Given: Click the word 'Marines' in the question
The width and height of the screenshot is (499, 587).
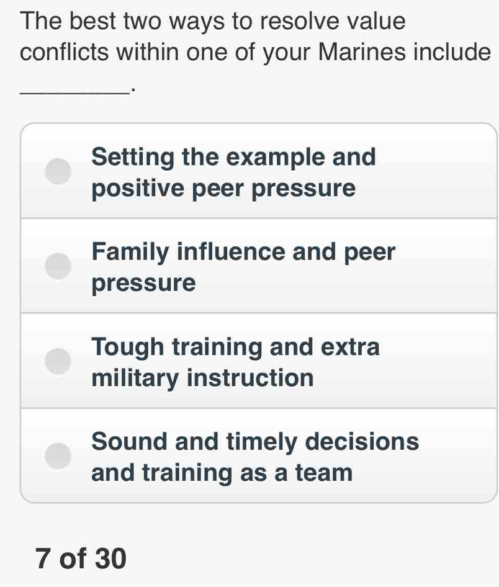Looking at the screenshot, I should [362, 52].
